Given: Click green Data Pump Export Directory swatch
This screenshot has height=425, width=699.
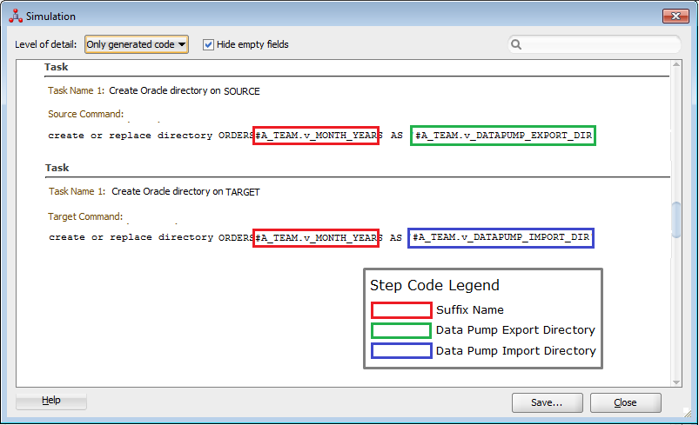Looking at the screenshot, I should (401, 330).
